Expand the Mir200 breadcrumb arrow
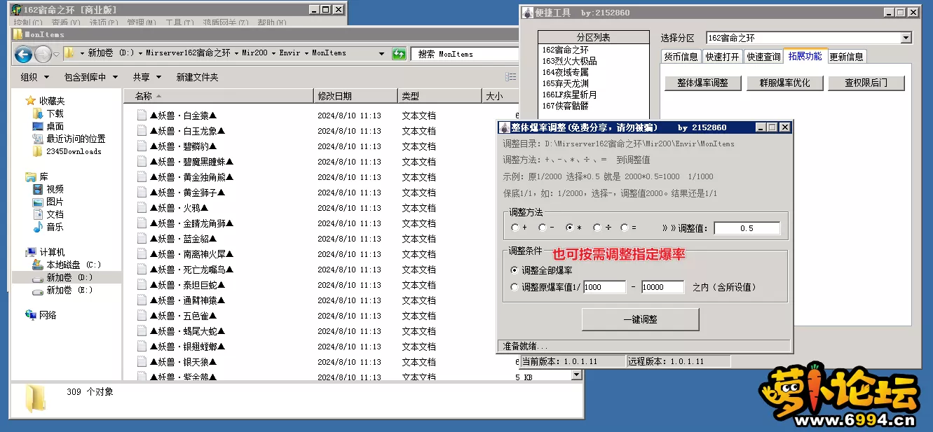 click(272, 53)
